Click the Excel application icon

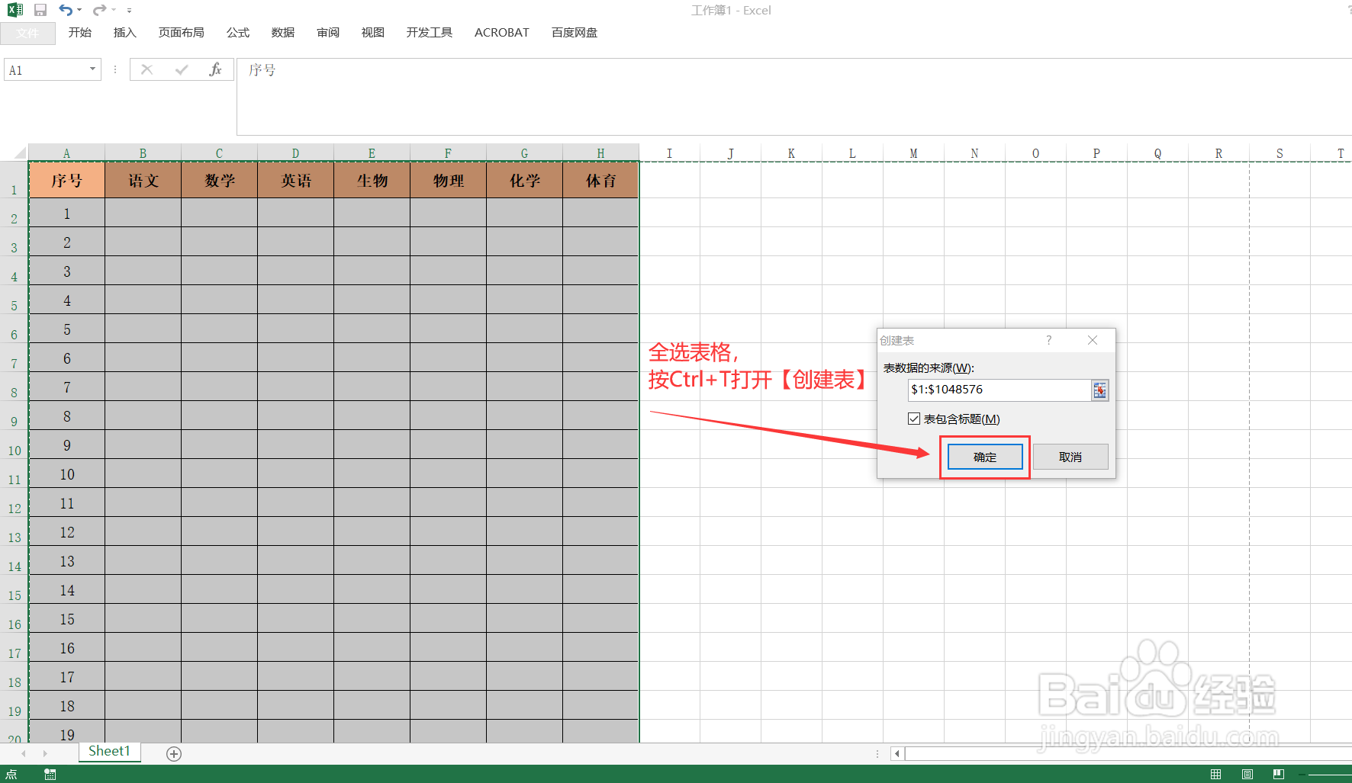click(x=15, y=10)
